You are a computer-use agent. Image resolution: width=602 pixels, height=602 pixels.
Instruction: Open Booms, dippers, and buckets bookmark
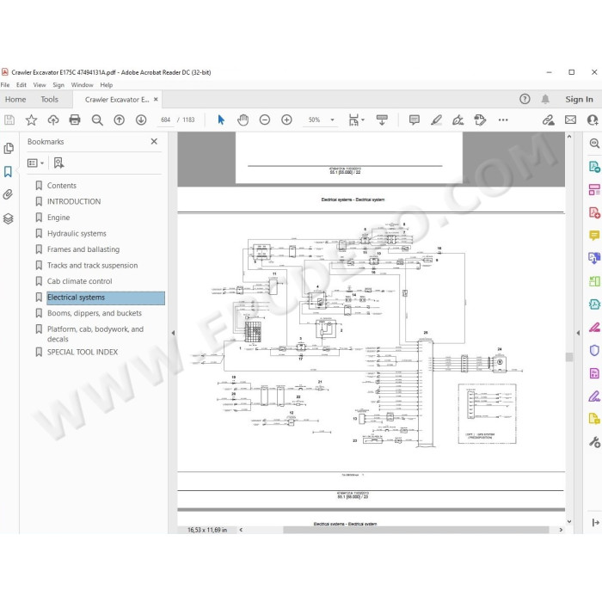(94, 313)
